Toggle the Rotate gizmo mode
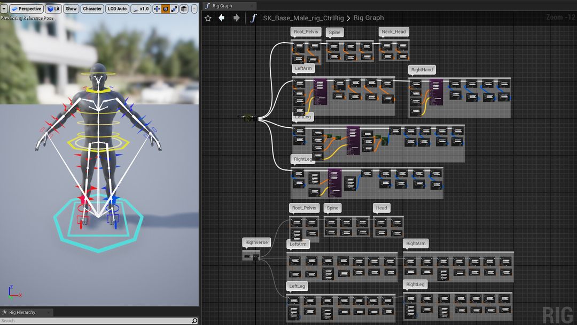The height and width of the screenshot is (325, 577). coord(166,8)
